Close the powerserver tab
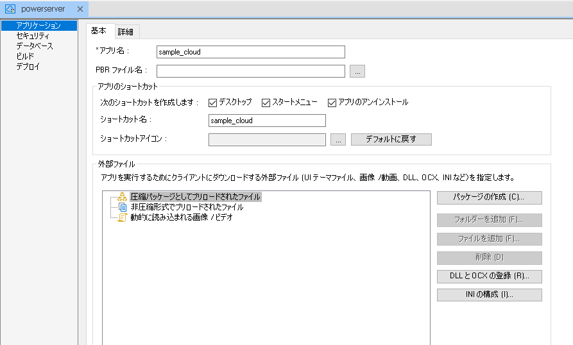Screen dimensions: 573x345 click(80, 9)
